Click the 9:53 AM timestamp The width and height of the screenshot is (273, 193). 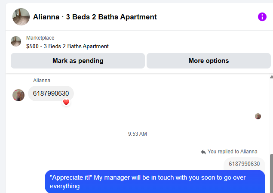pos(137,134)
